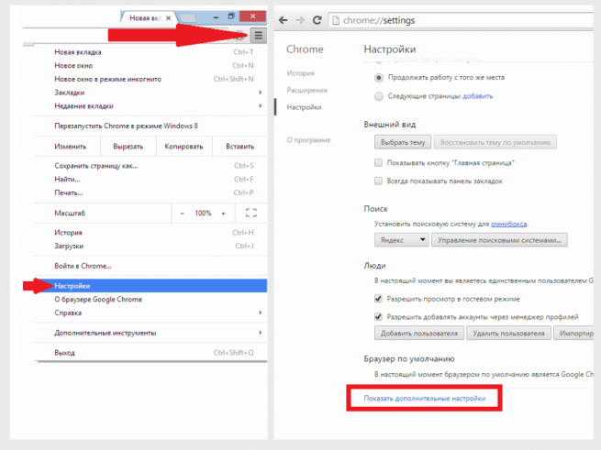
Task: Select Печать... menu item
Action: tap(150, 192)
